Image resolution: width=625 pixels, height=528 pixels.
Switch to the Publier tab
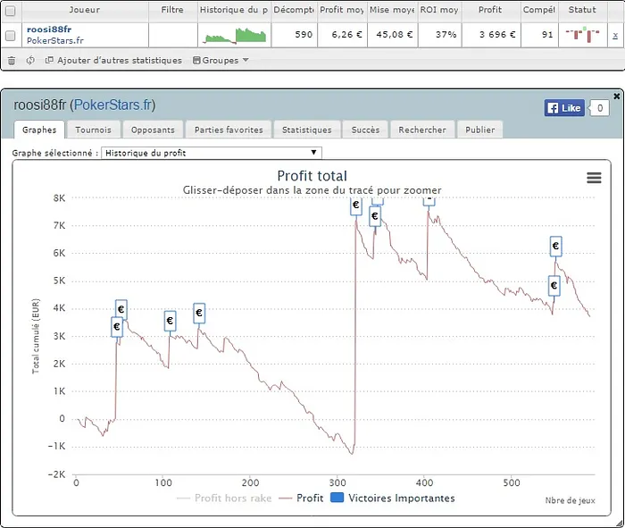(480, 130)
